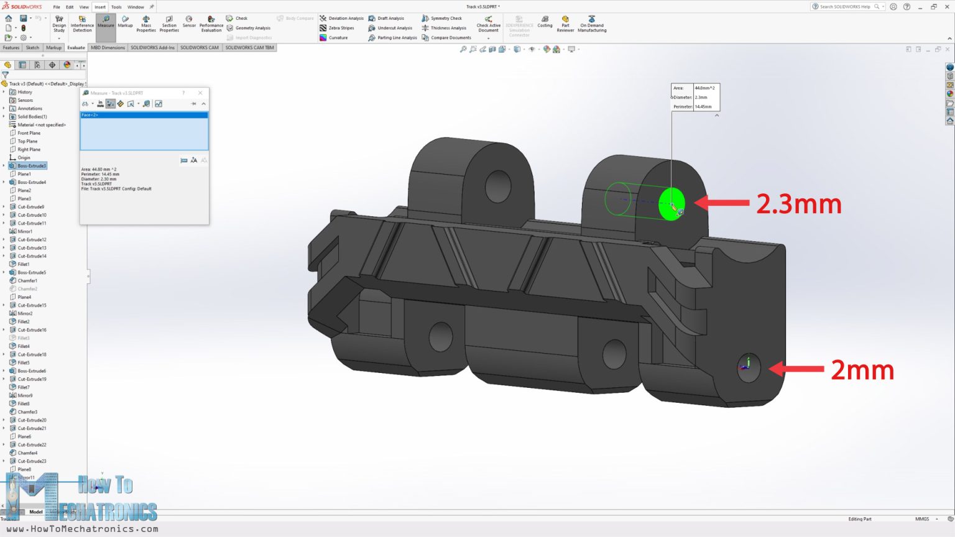Select the Measure tool in Evaluate ribbon

pyautogui.click(x=106, y=25)
